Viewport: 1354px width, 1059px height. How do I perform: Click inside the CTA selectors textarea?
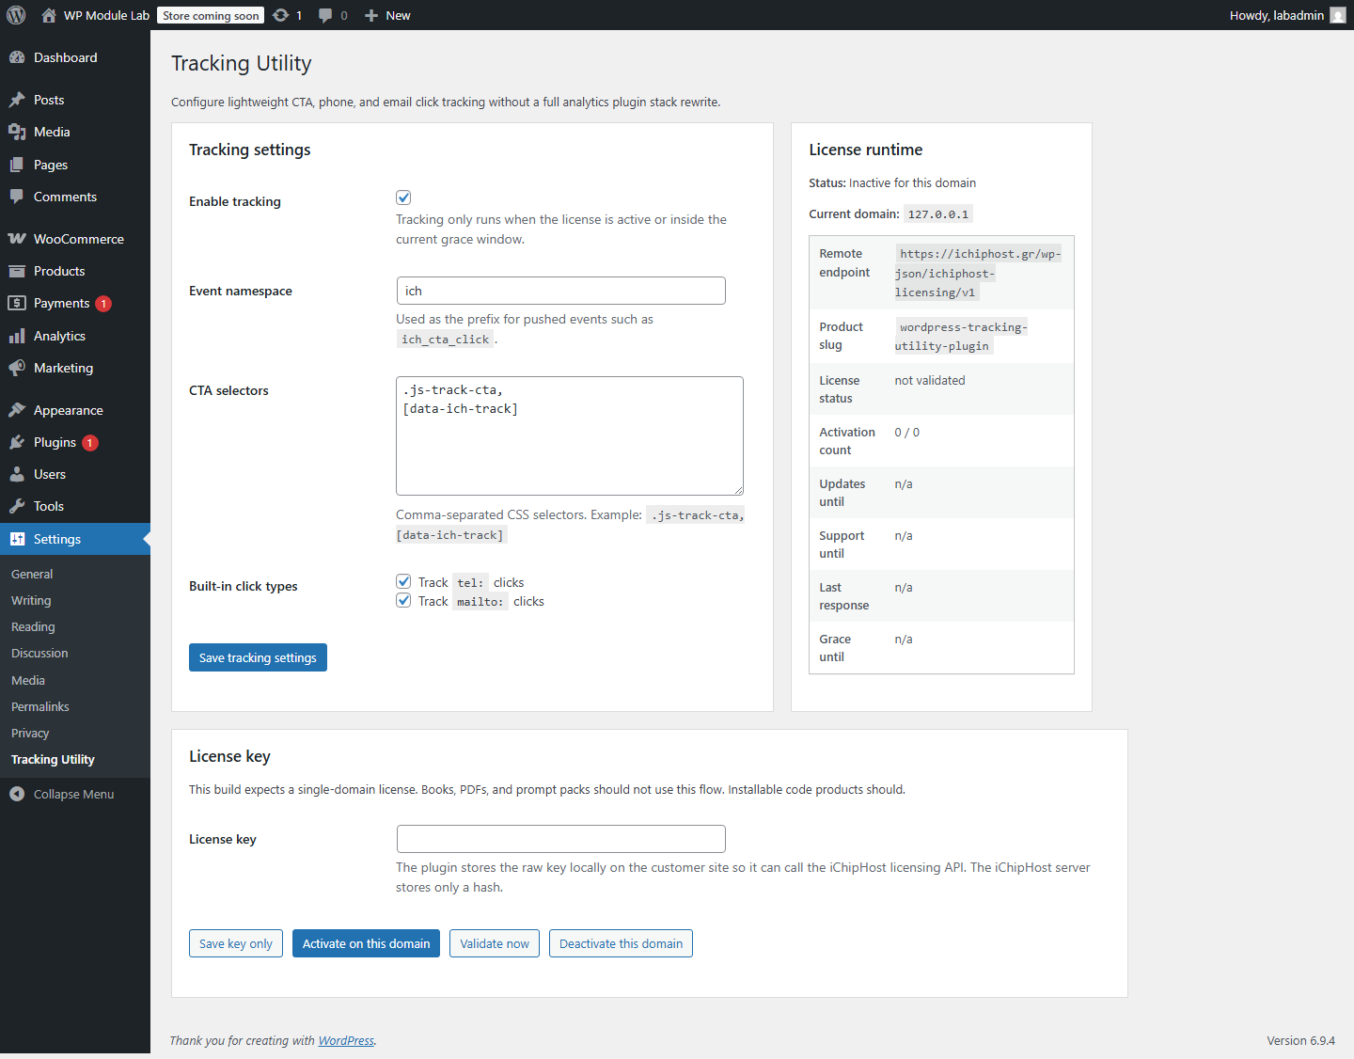coord(570,435)
